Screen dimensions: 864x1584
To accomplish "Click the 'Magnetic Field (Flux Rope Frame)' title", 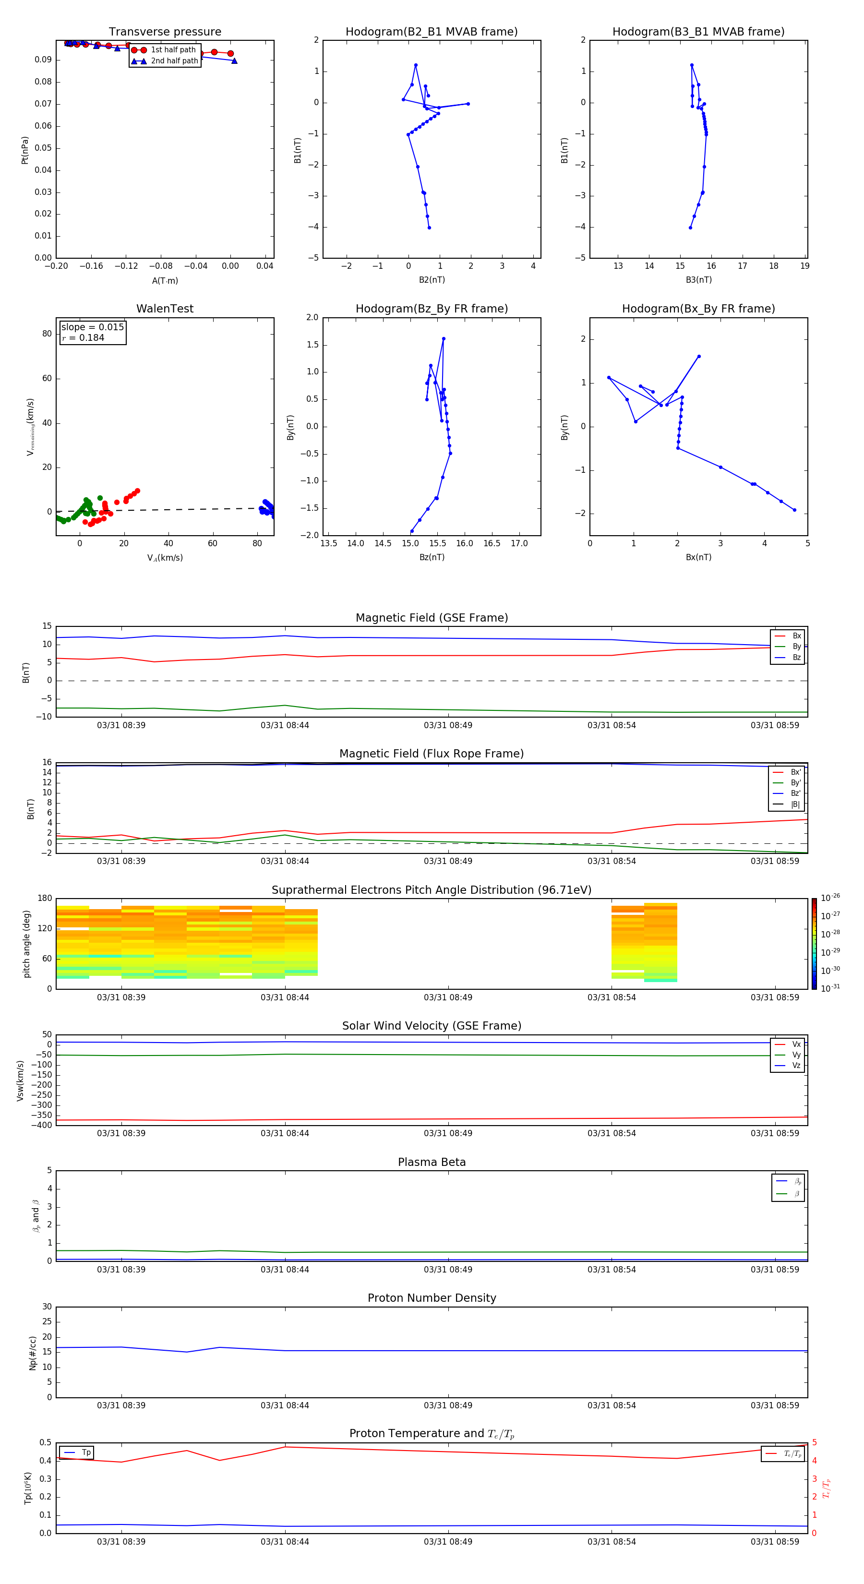I will pos(432,754).
